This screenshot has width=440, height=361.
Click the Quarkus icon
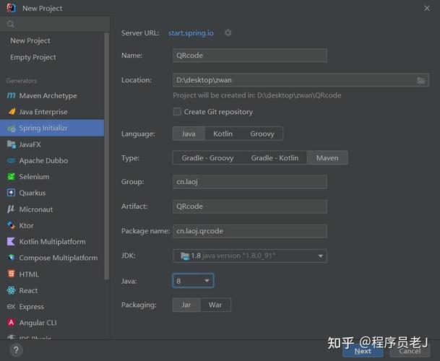pyautogui.click(x=12, y=193)
